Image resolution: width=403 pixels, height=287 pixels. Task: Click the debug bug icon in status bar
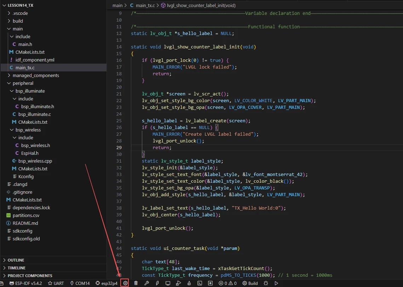[x=266, y=283]
